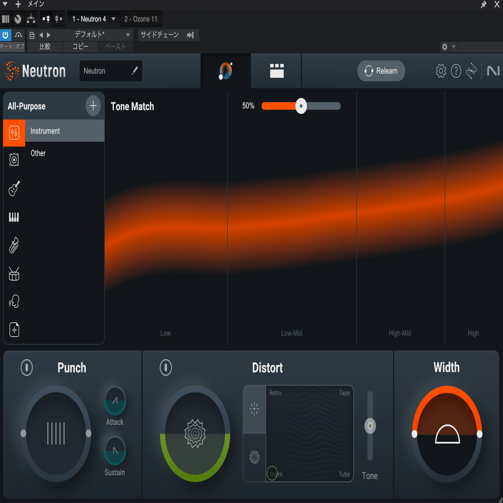
Task: Select the Other list item
Action: tap(65, 153)
